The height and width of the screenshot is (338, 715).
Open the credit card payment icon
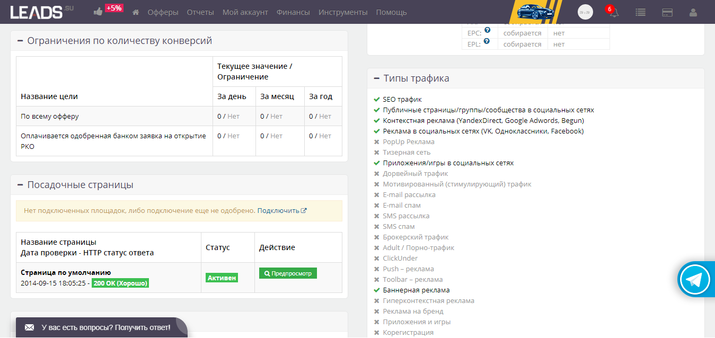coord(667,12)
